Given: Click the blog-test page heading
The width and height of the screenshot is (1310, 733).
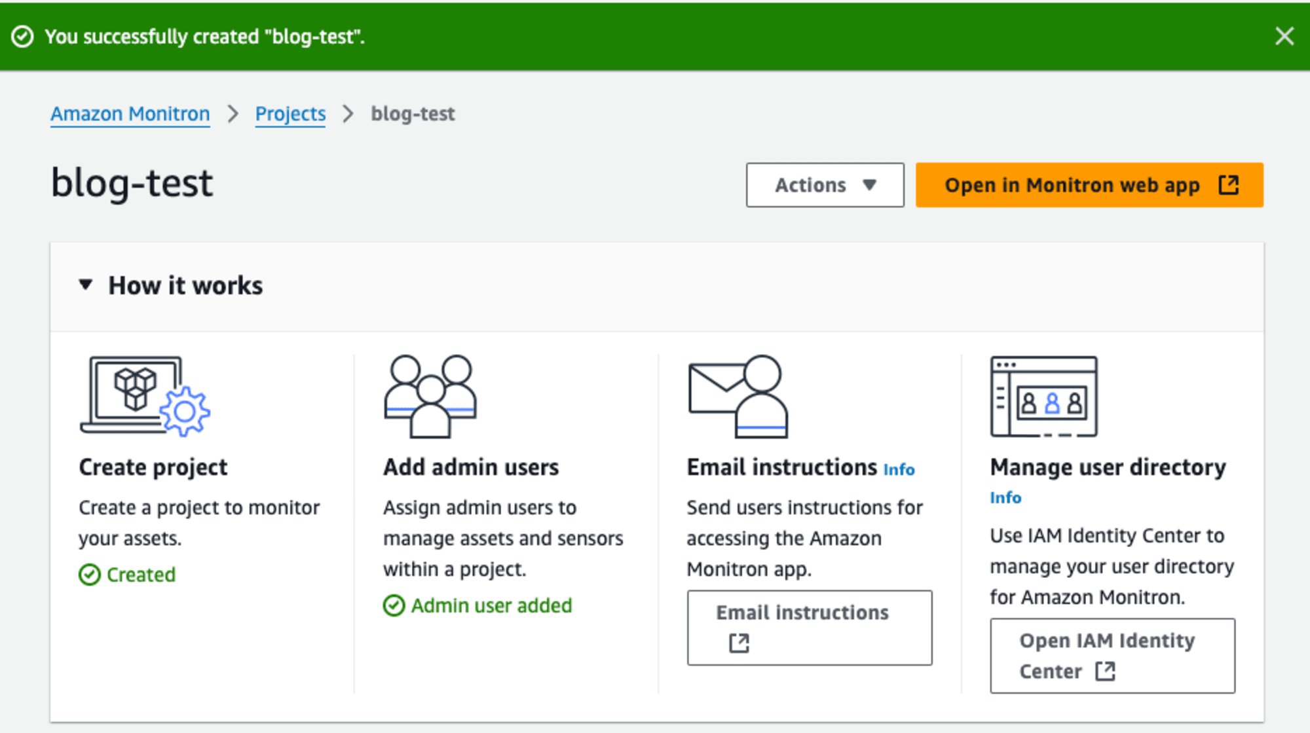Looking at the screenshot, I should (x=132, y=183).
